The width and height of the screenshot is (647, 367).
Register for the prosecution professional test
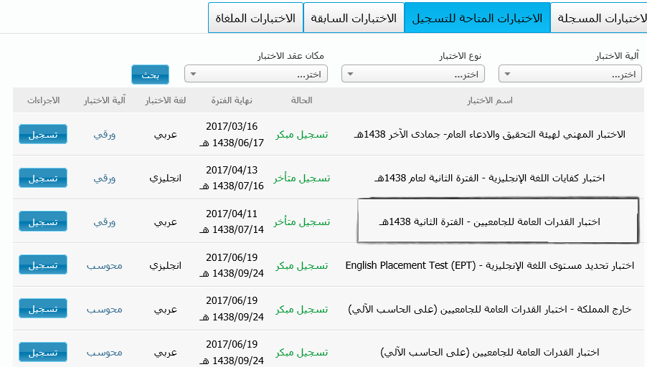tap(42, 134)
